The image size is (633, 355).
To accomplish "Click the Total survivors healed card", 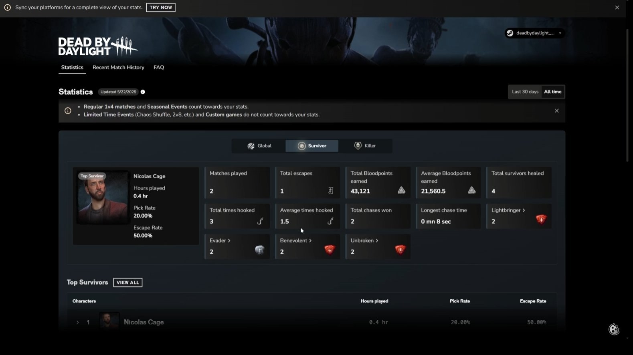I will coord(519,183).
